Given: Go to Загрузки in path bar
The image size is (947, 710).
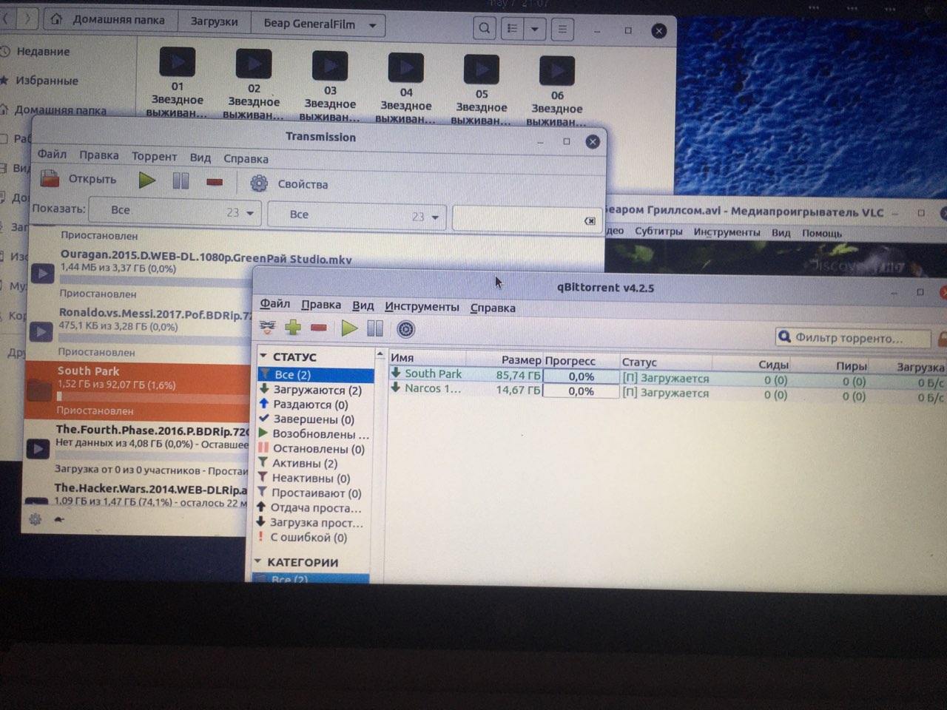Looking at the screenshot, I should tap(215, 21).
